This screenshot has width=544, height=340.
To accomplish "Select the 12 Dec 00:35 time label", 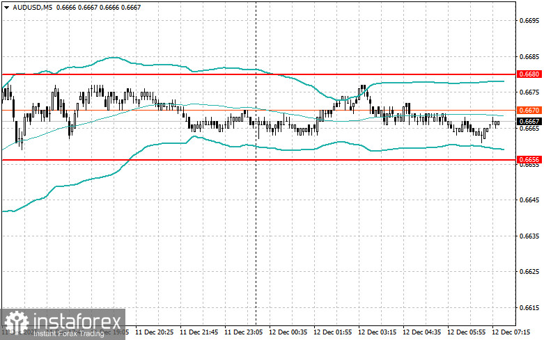I will pos(288,332).
